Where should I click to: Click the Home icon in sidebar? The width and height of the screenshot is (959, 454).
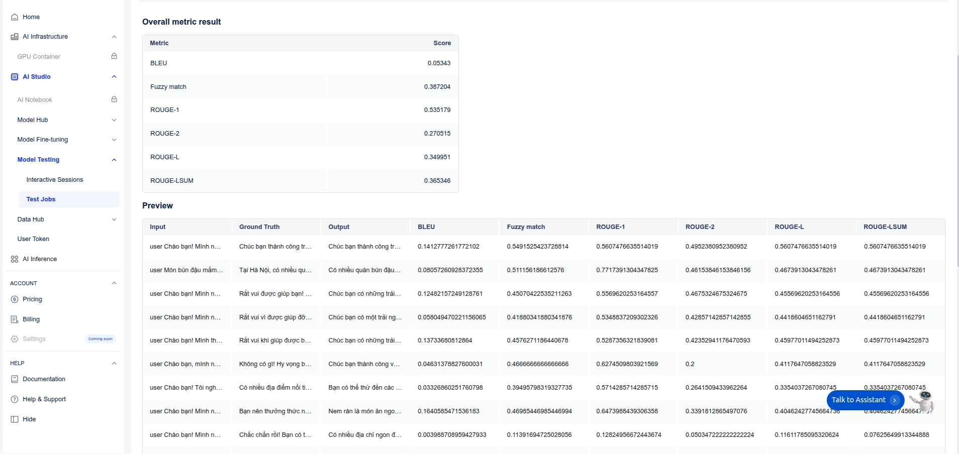[x=15, y=17]
